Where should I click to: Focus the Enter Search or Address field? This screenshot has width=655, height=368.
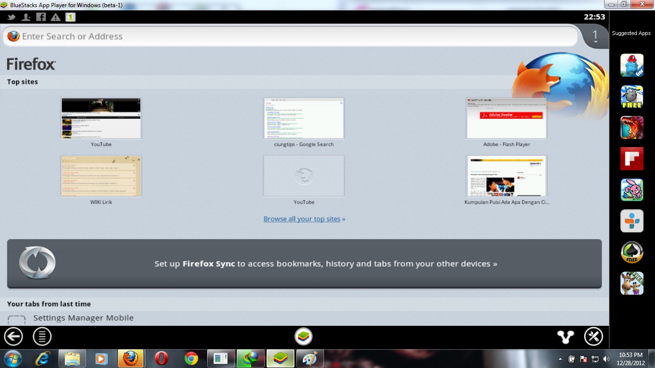tap(290, 36)
